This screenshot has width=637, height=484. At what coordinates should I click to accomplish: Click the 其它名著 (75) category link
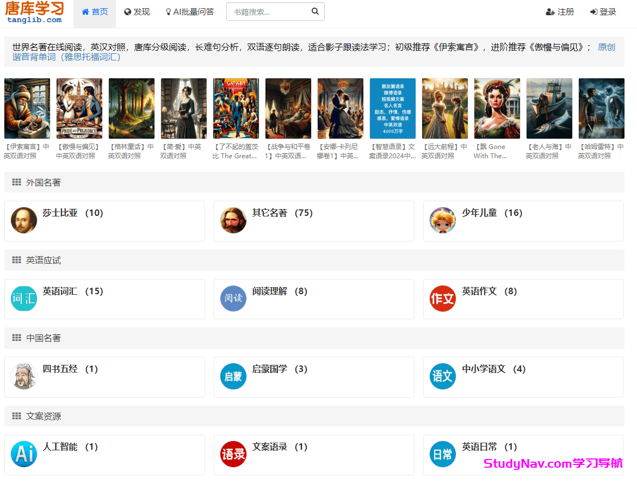pos(282,213)
